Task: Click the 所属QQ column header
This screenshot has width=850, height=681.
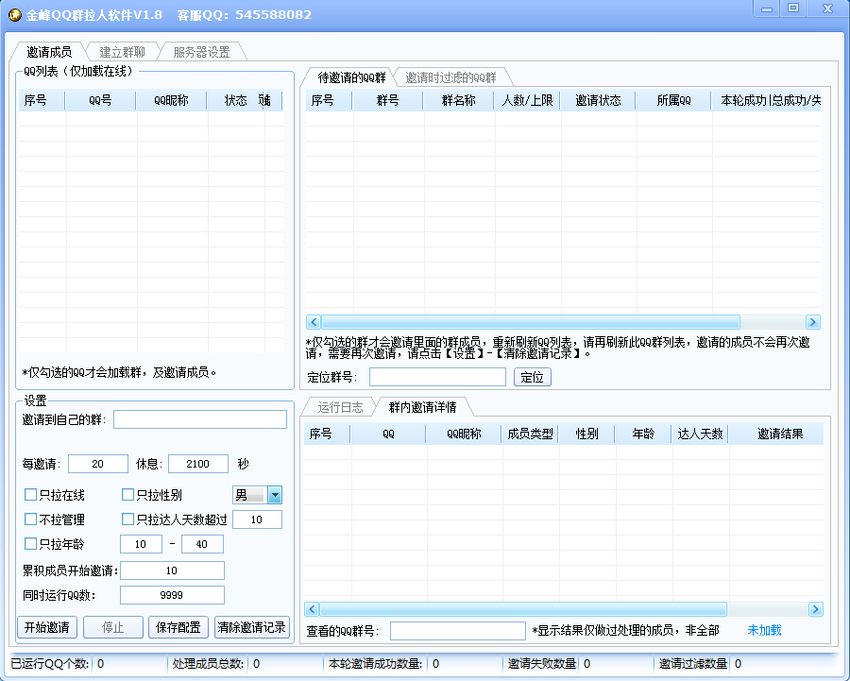Action: pyautogui.click(x=673, y=100)
